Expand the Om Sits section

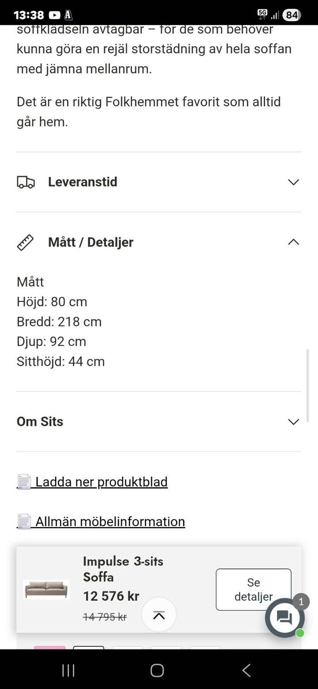(293, 422)
